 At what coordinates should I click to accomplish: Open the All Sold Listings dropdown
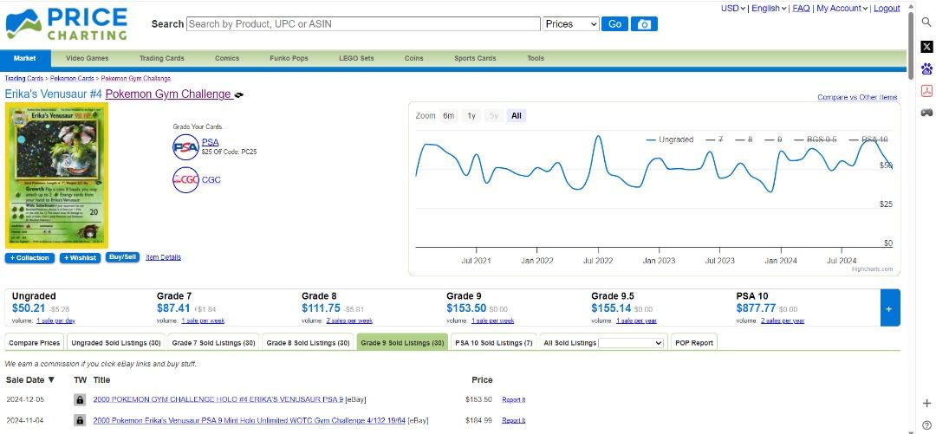coord(631,343)
